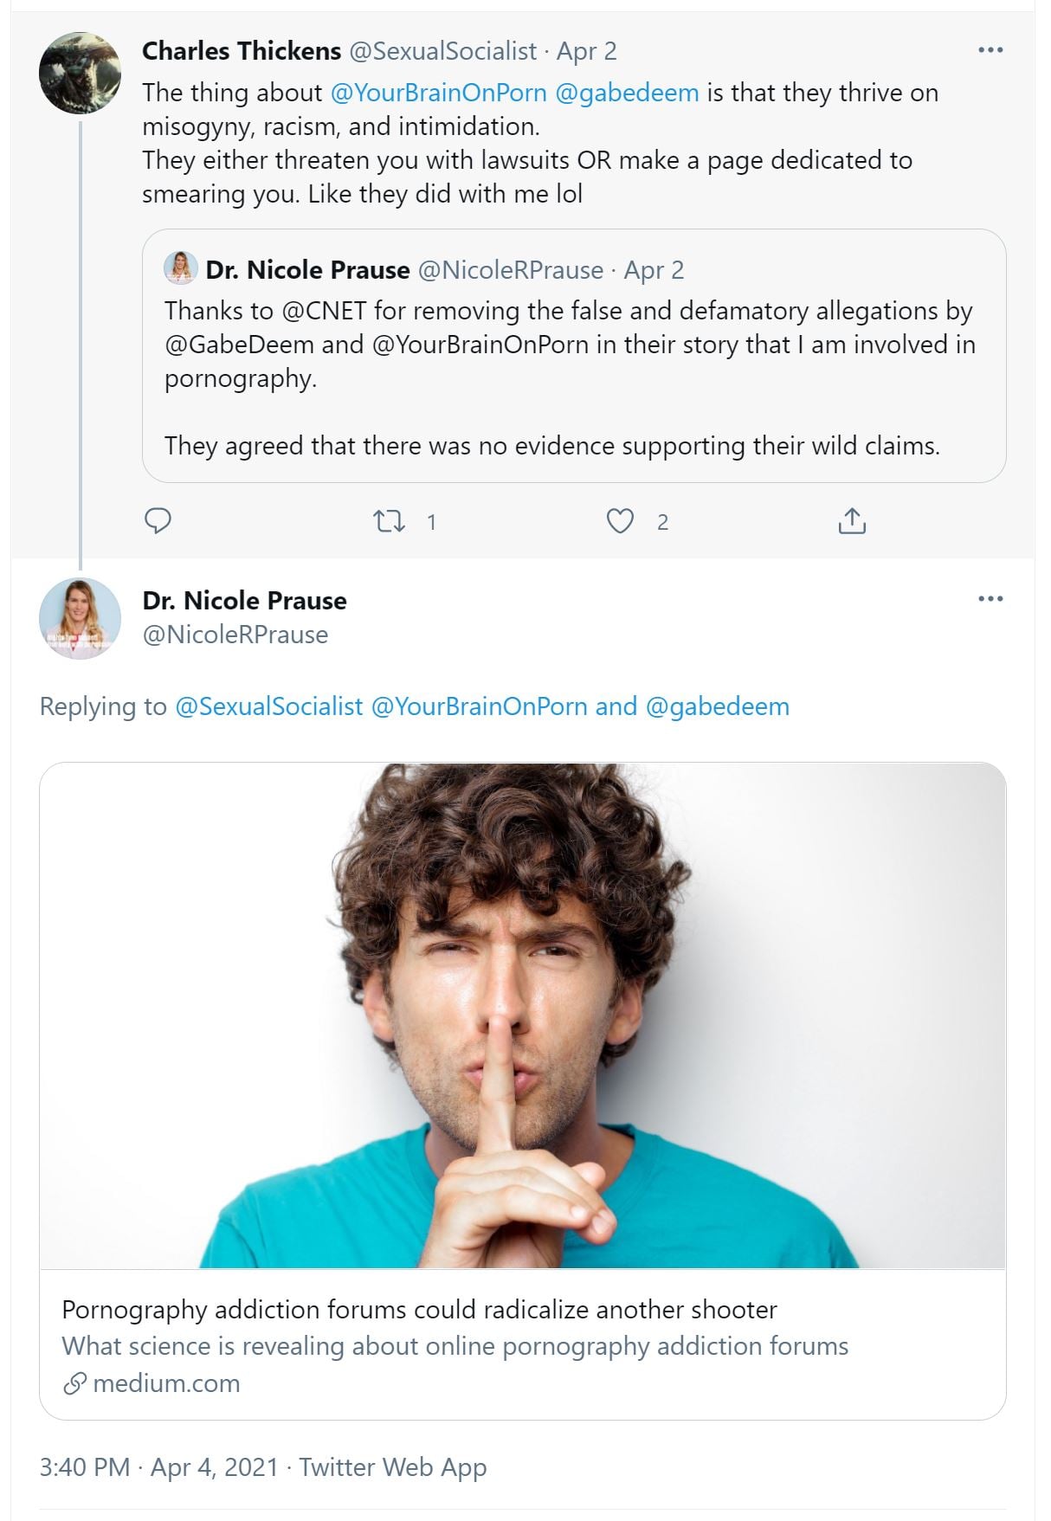Click the small avatar in the quoted tweet
The image size is (1051, 1521).
(180, 268)
